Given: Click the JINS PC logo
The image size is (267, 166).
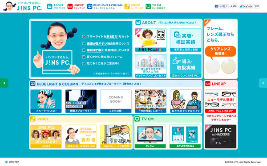Looking at the screenshot, I should (23, 6).
